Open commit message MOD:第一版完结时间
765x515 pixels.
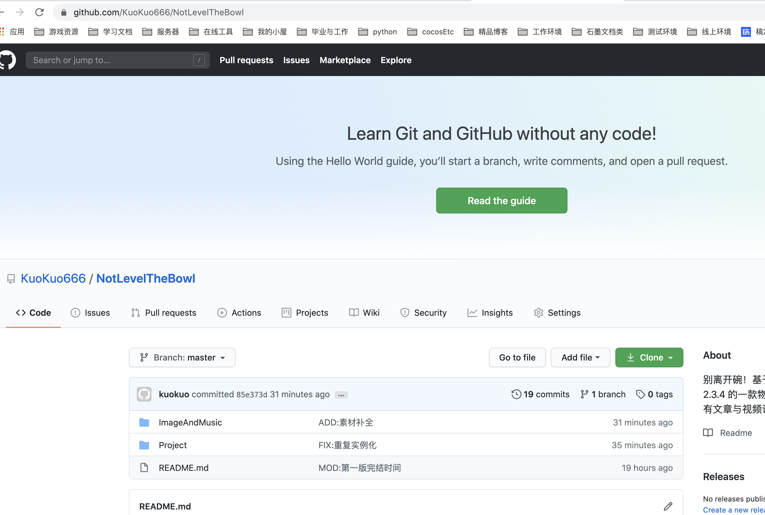pos(359,468)
